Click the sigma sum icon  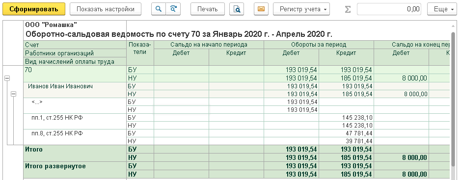(x=348, y=9)
